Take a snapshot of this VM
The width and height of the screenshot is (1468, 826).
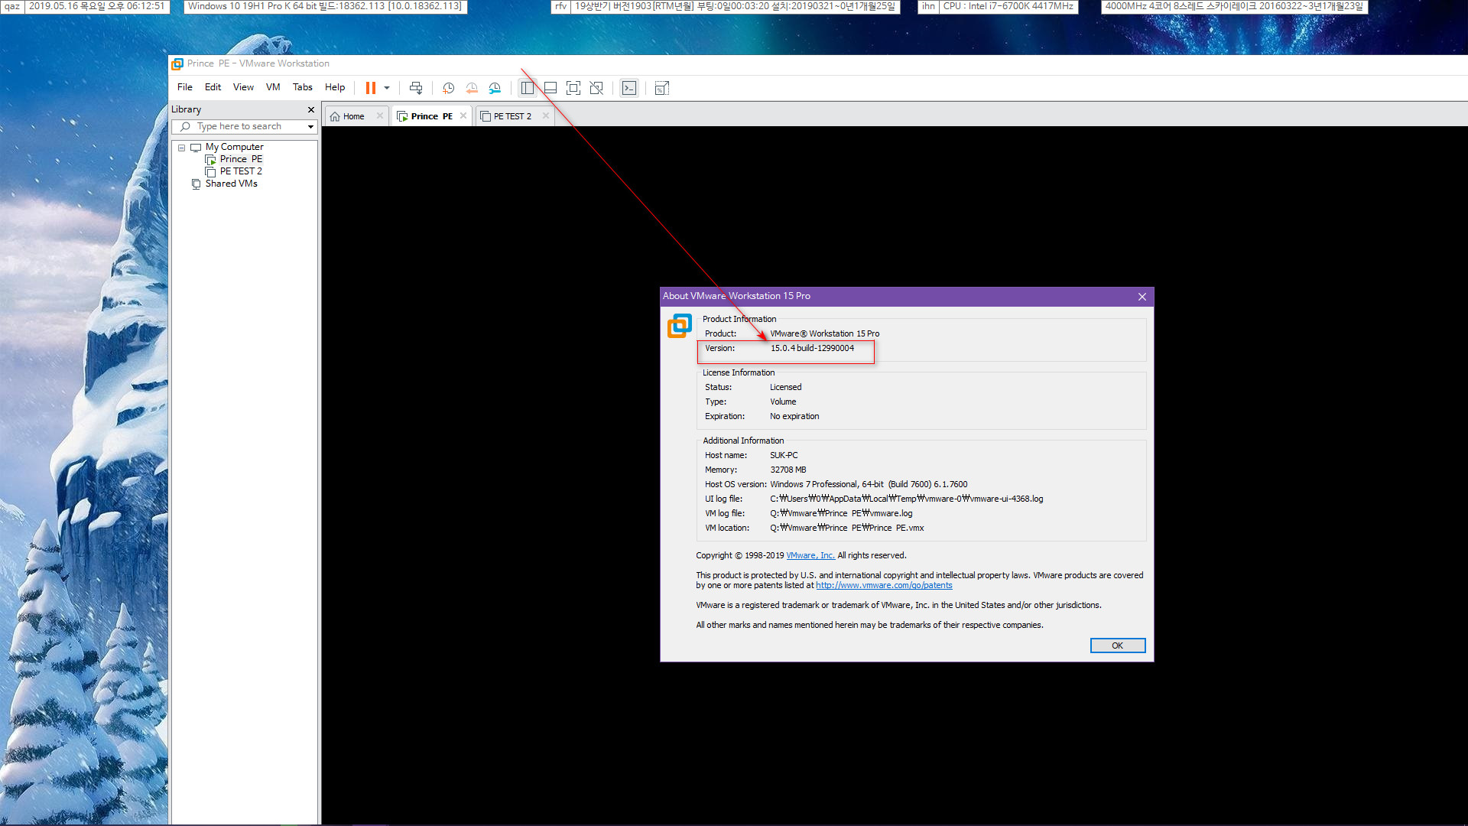[x=449, y=88]
